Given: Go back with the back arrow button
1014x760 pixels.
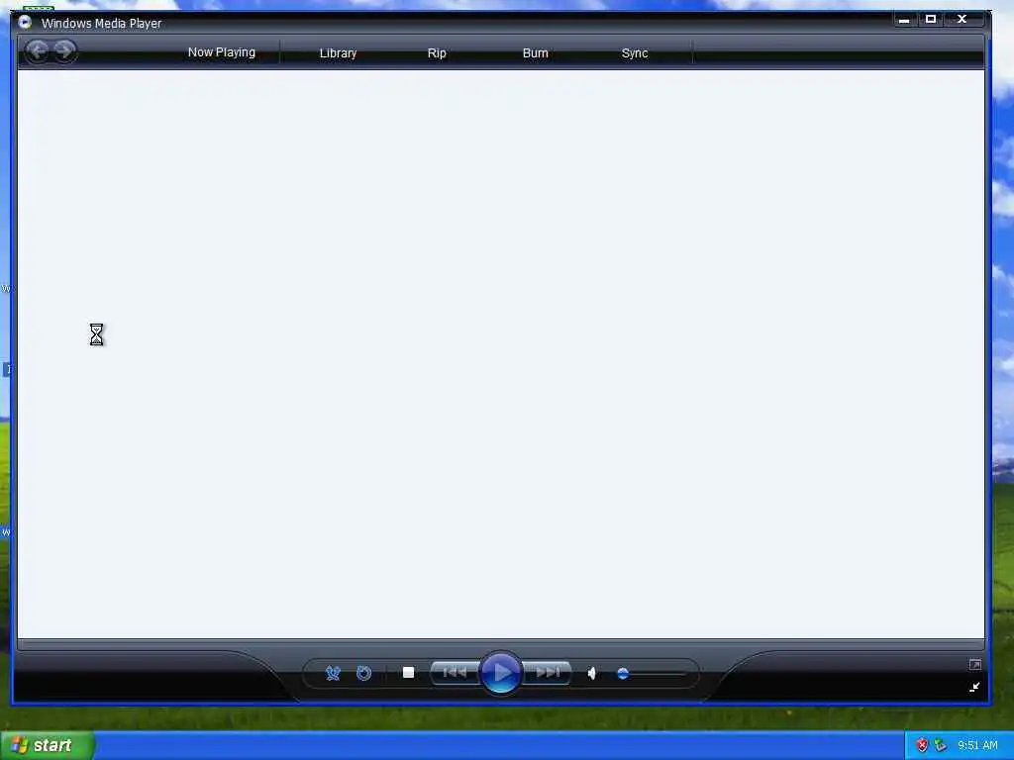Looking at the screenshot, I should (x=38, y=51).
